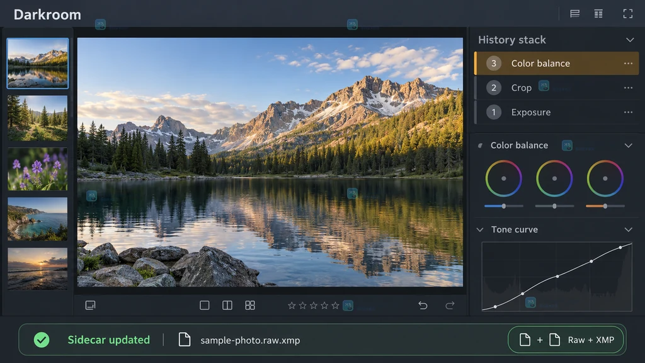Click center of the right color wheel

(605, 178)
